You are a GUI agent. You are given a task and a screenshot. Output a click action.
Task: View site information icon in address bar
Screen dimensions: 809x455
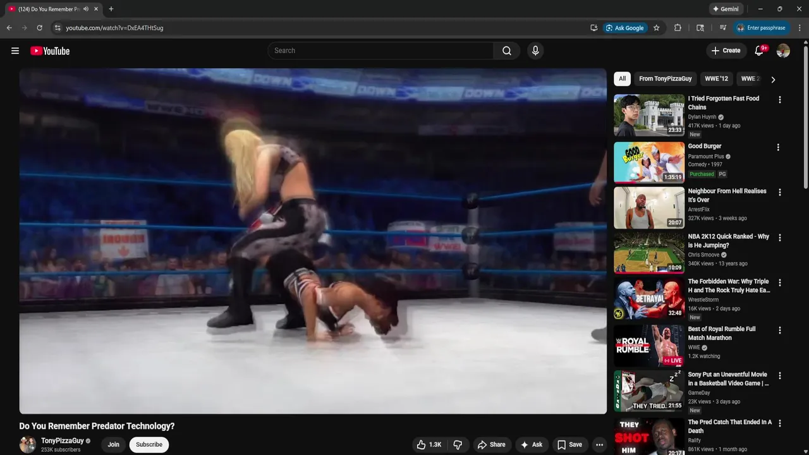[57, 28]
